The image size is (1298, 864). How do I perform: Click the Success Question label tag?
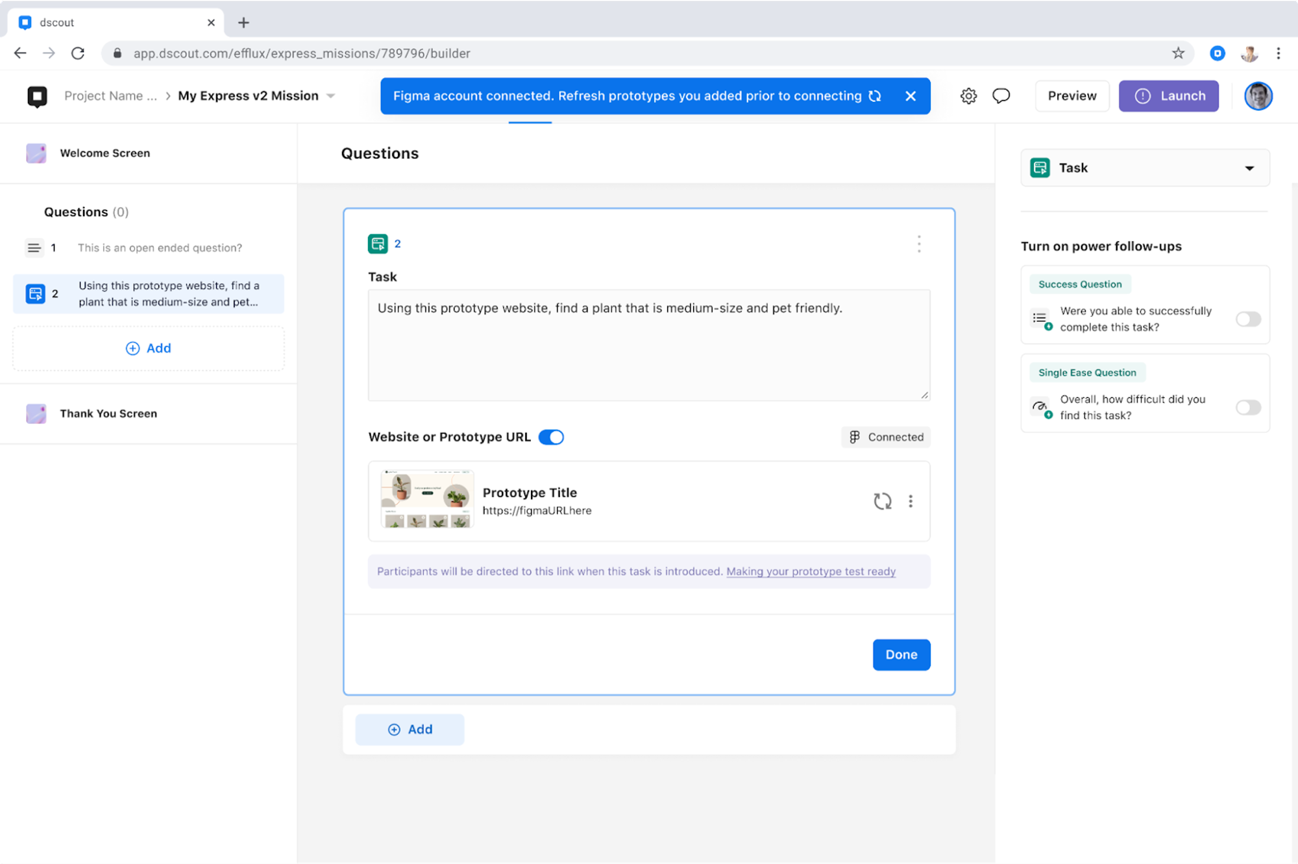(x=1080, y=284)
